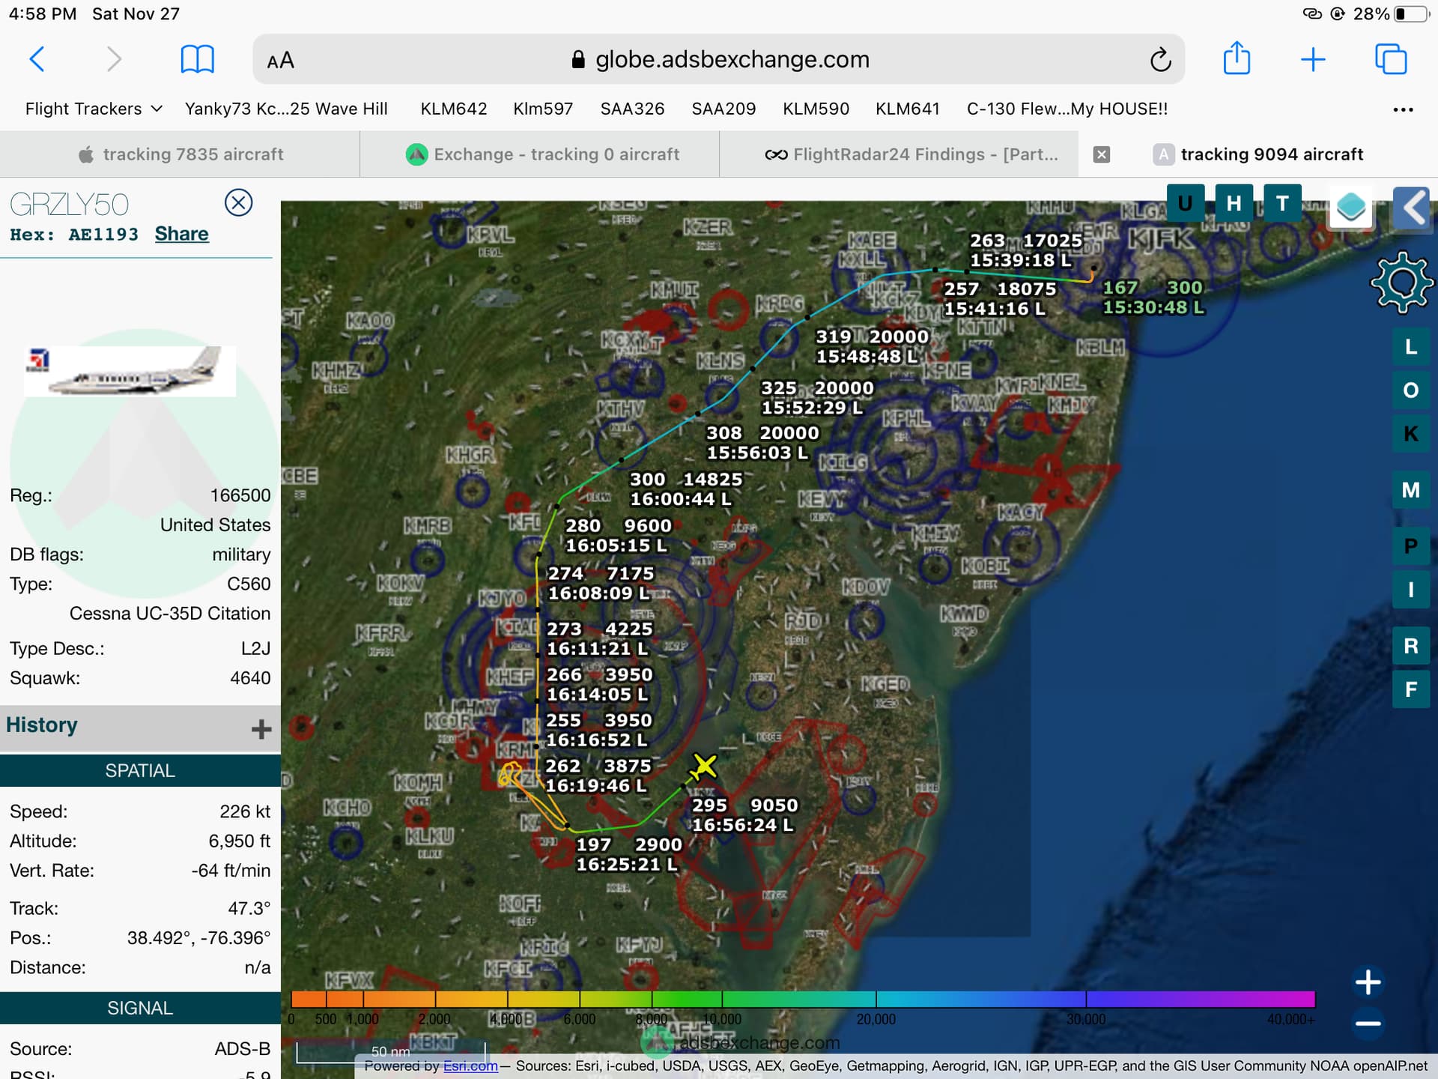Toggle the K map option button
The image size is (1438, 1079).
(1410, 434)
